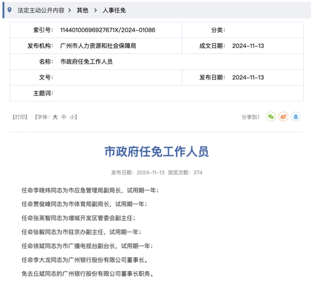
Task: Share the page to QQ
Action: coord(296,117)
